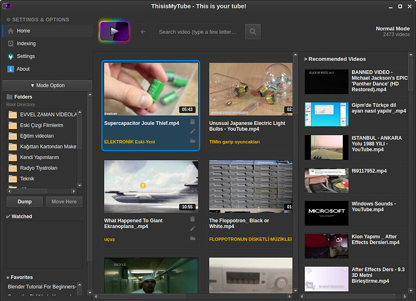Click the Settings sidebar icon

point(11,56)
